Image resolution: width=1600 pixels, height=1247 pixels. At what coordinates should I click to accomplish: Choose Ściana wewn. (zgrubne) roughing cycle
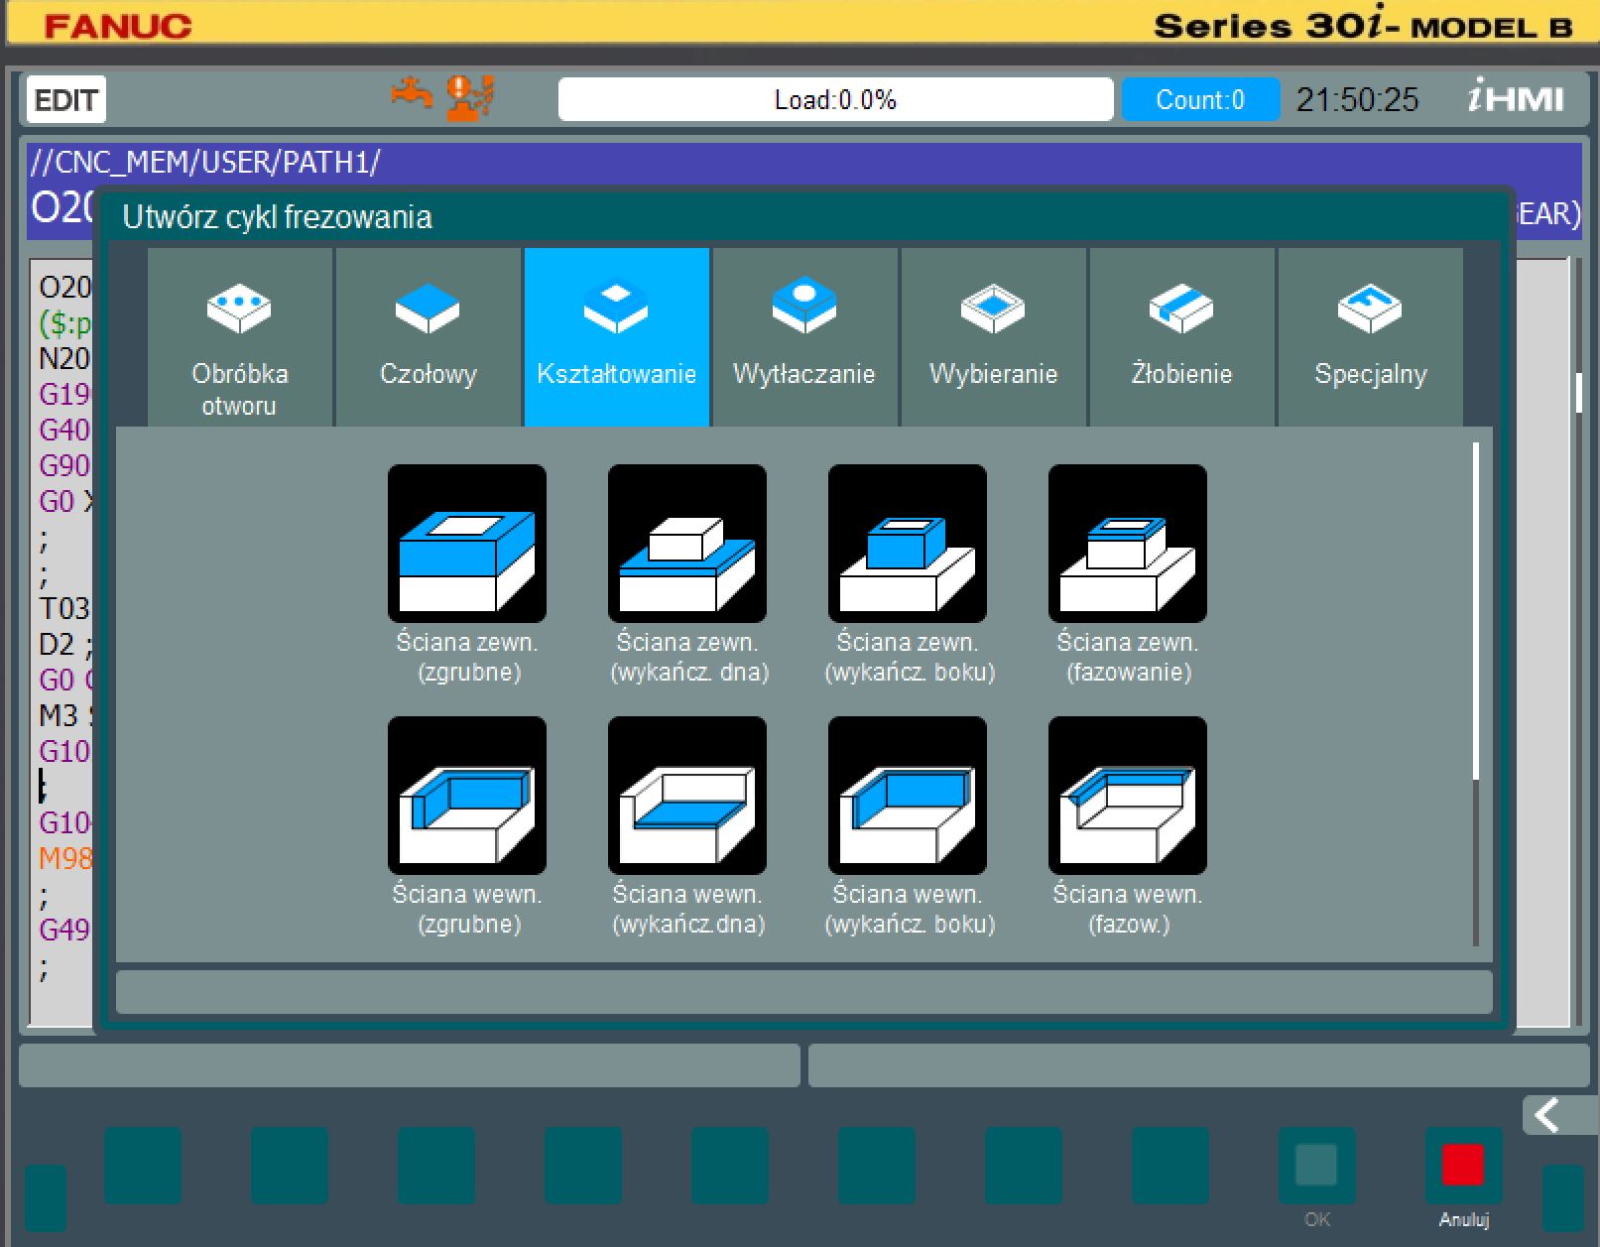tap(466, 796)
